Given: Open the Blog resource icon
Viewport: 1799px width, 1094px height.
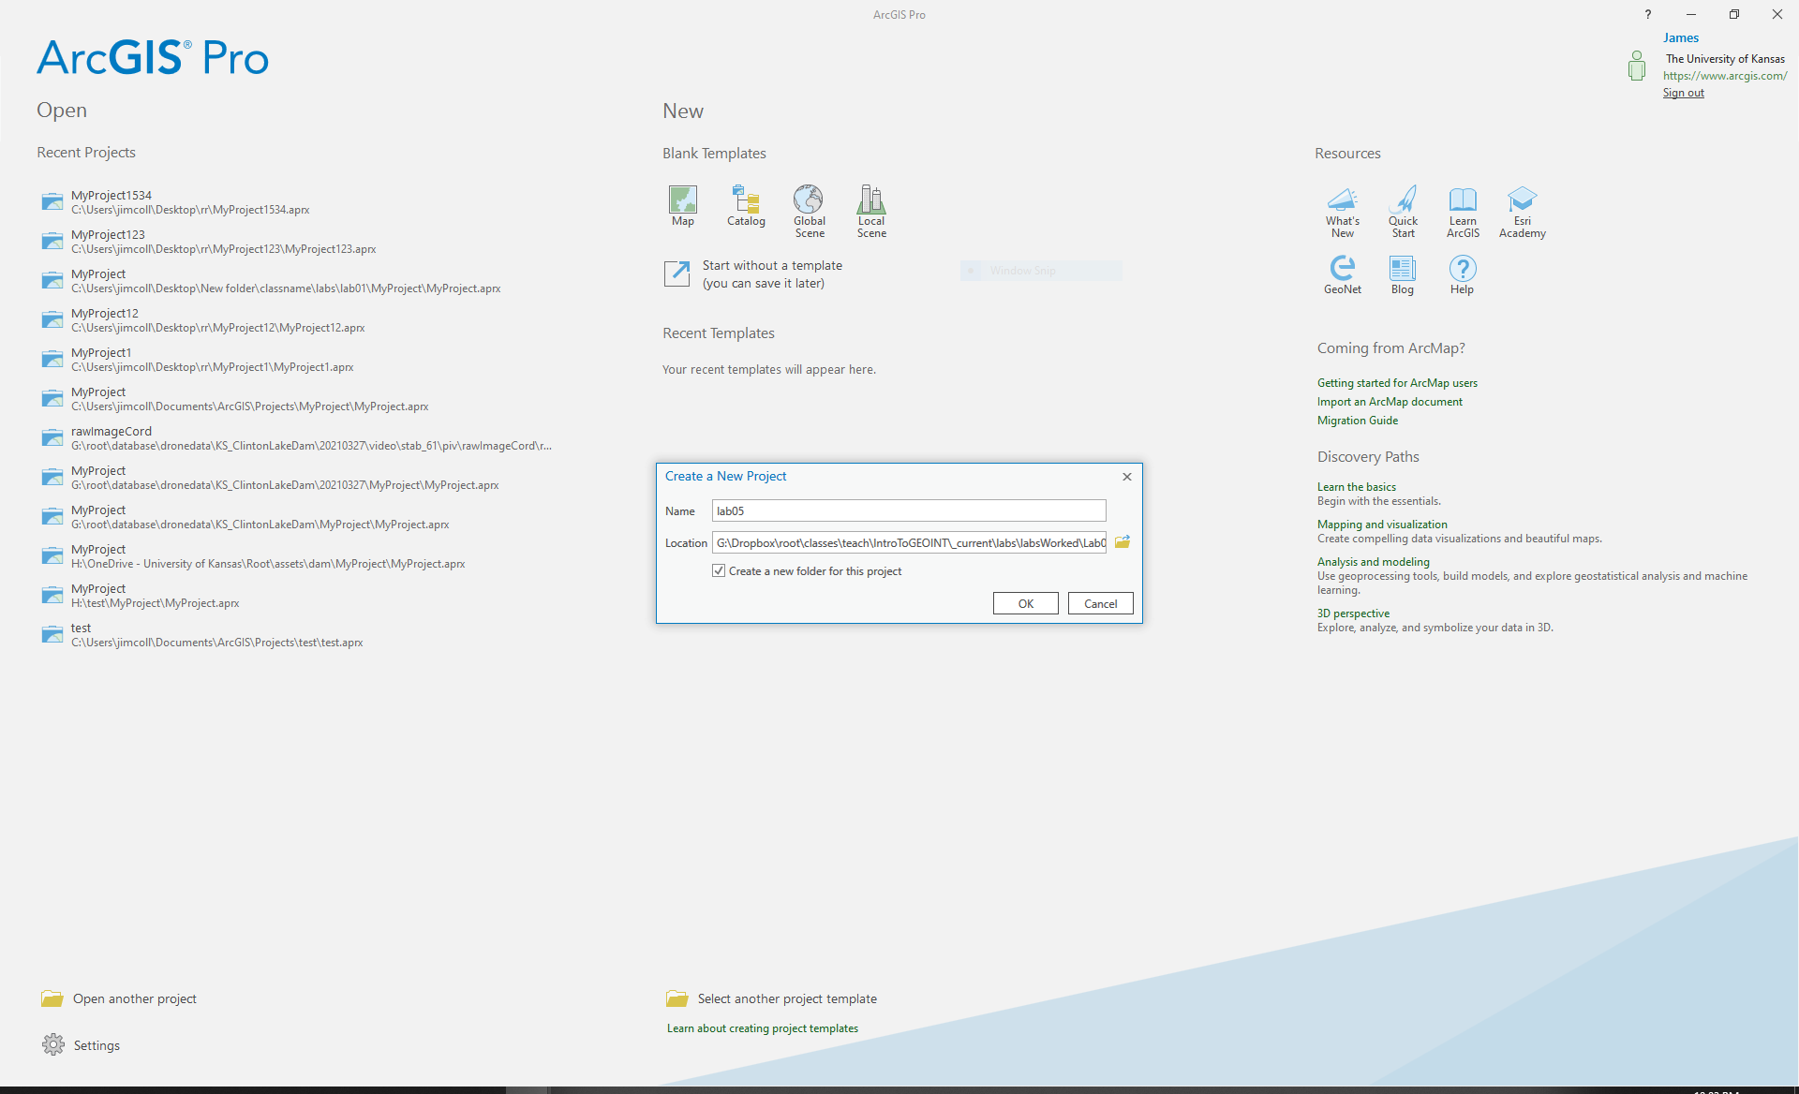Looking at the screenshot, I should (x=1403, y=268).
